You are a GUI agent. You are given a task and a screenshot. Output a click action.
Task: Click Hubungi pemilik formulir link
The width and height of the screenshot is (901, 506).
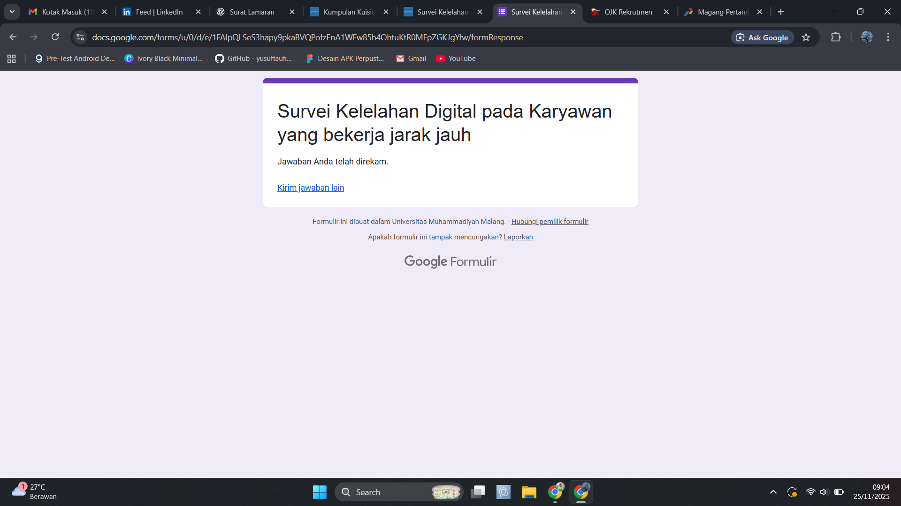tap(550, 222)
